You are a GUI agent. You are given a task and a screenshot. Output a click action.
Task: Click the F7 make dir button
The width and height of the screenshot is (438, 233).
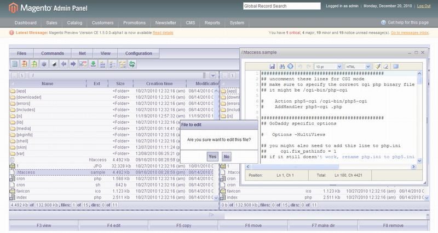click(323, 225)
